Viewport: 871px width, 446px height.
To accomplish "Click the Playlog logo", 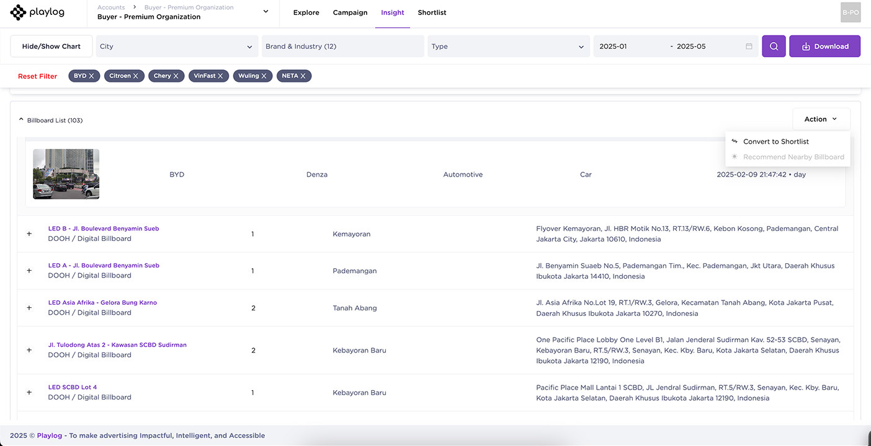I will [x=37, y=12].
